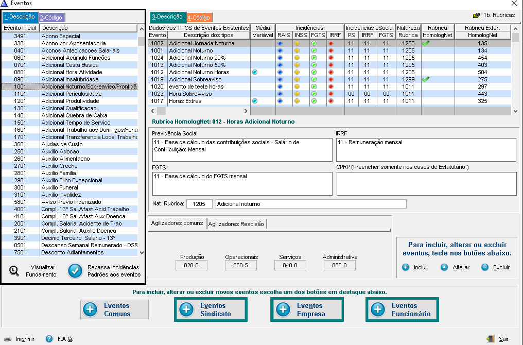The height and width of the screenshot is (345, 523).
Task: Click the Eventos Funcionário button
Action: pyautogui.click(x=402, y=309)
